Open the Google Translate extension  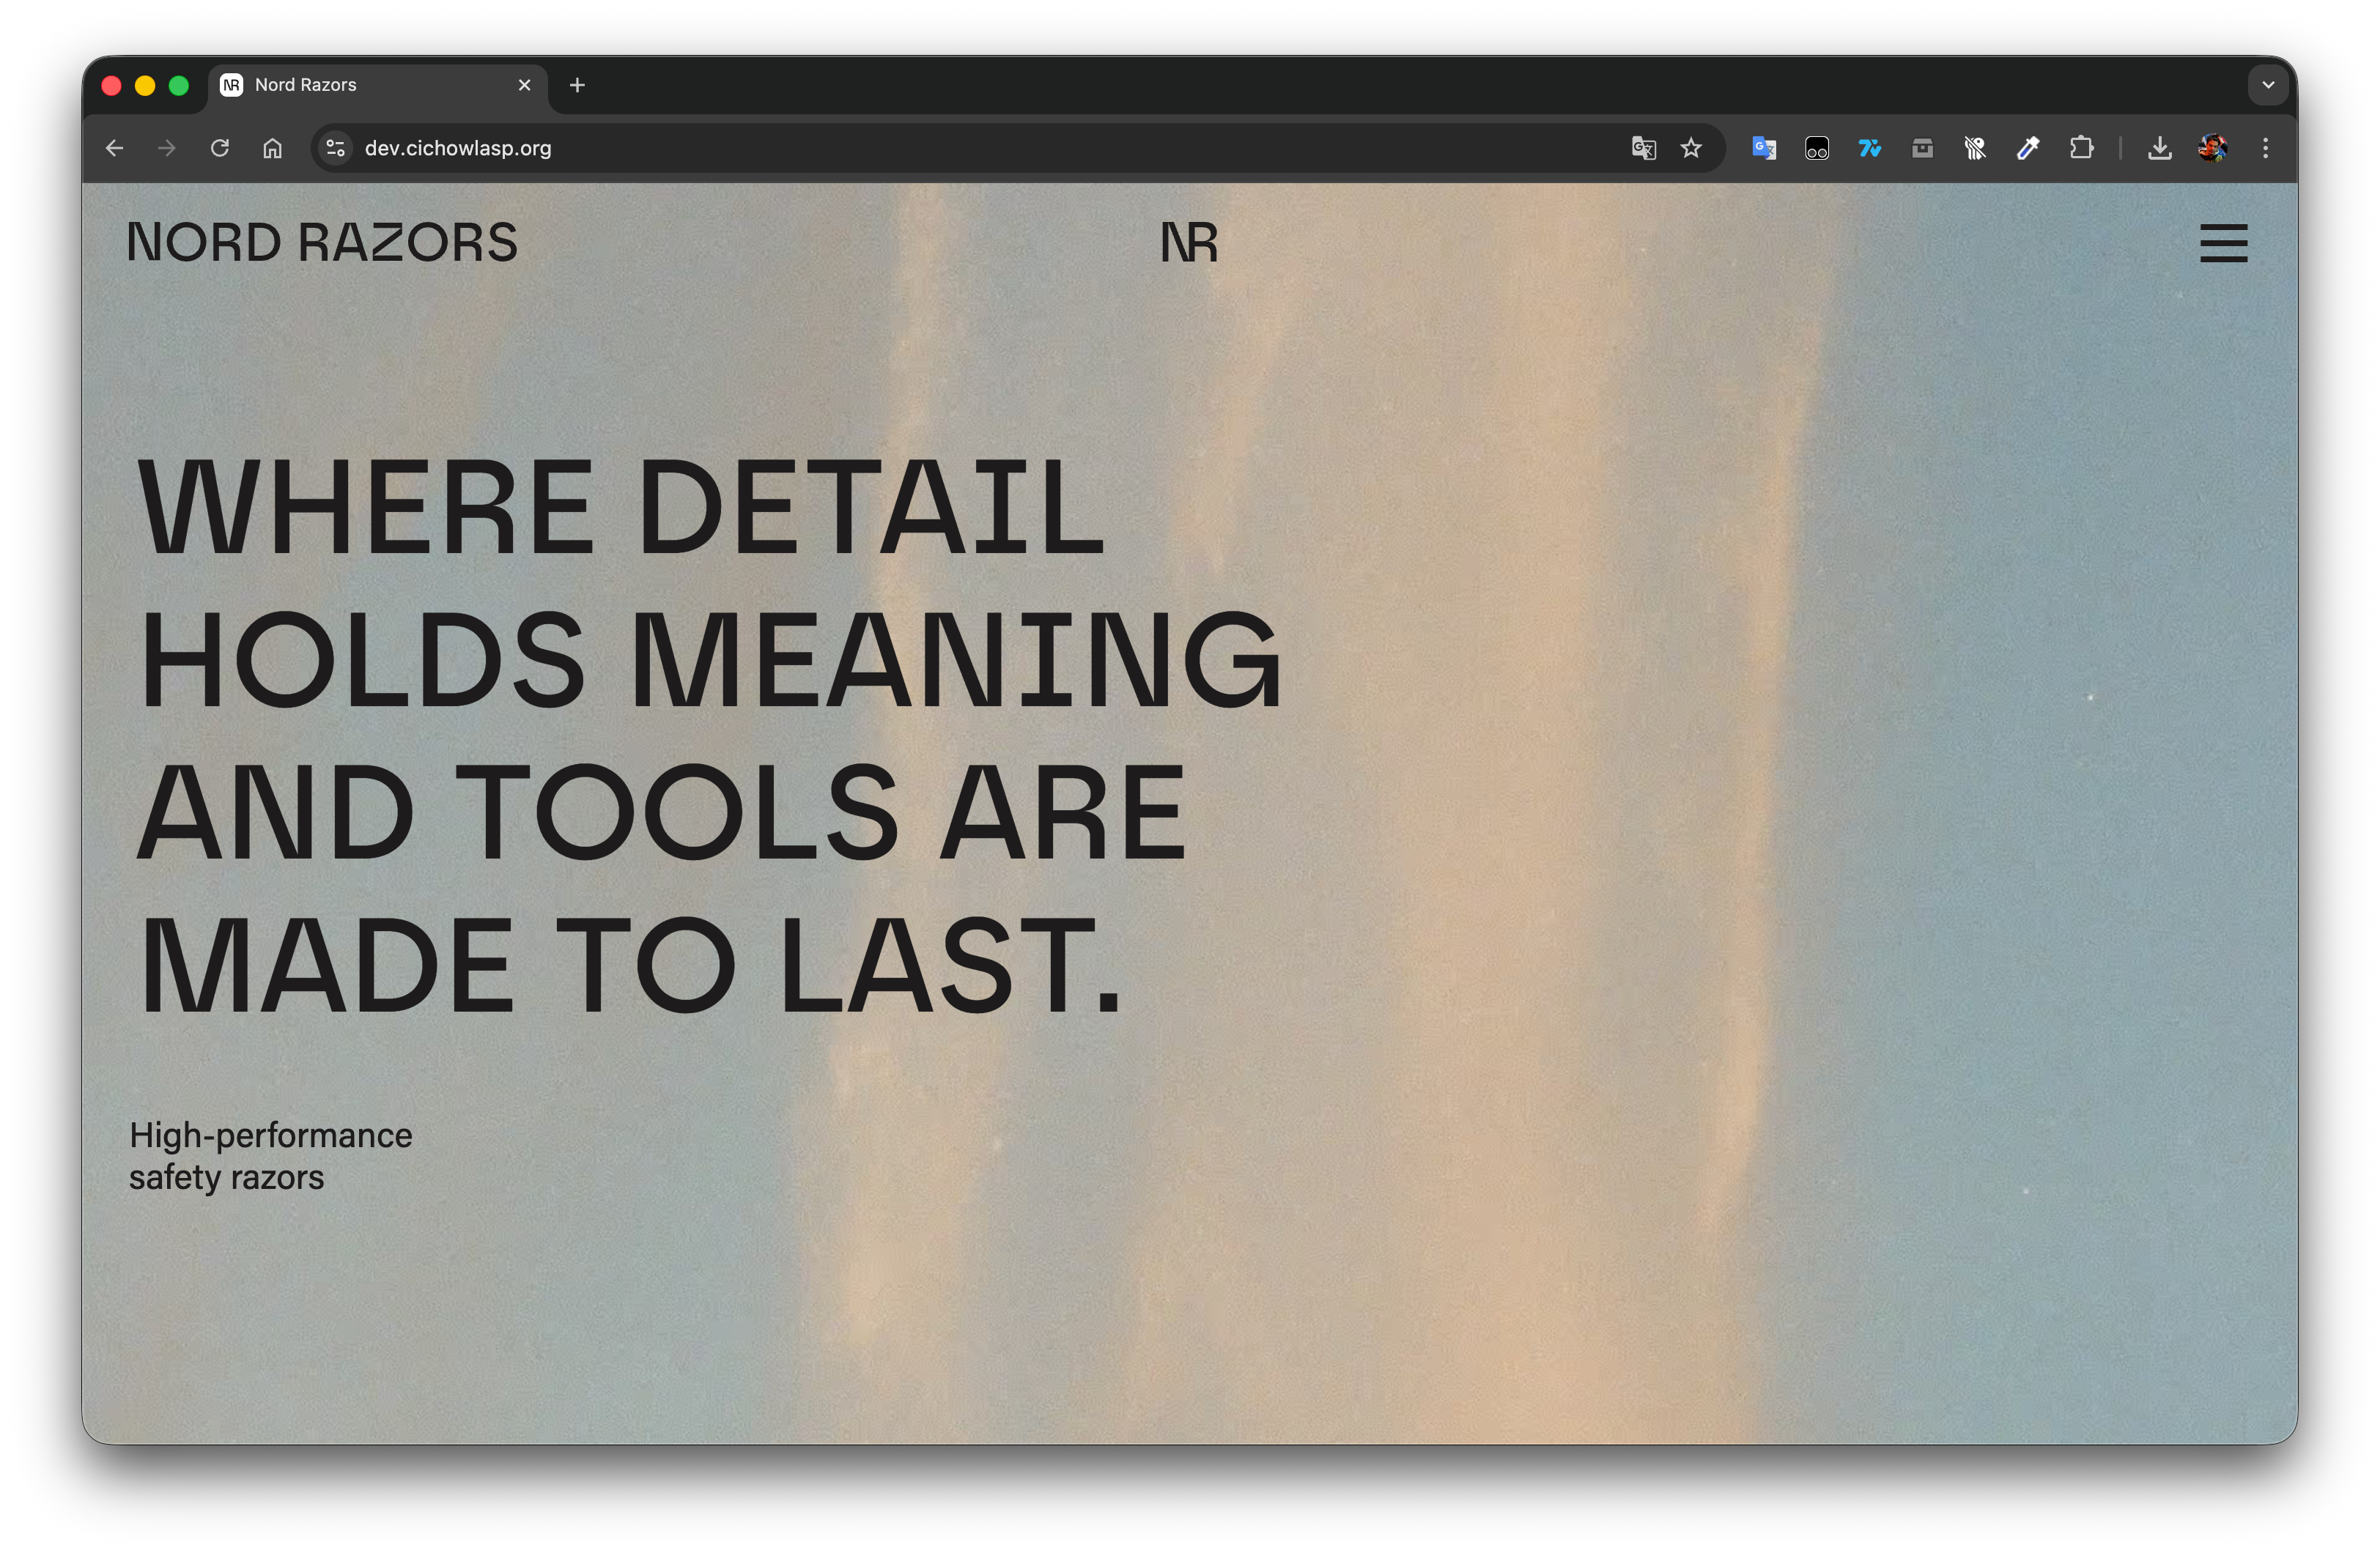click(1764, 149)
